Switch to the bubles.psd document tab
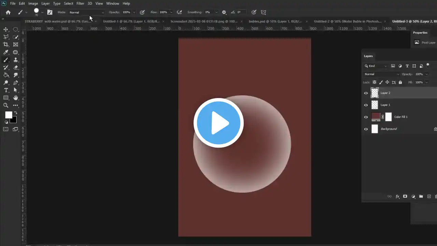The width and height of the screenshot is (437, 246). pyautogui.click(x=275, y=21)
